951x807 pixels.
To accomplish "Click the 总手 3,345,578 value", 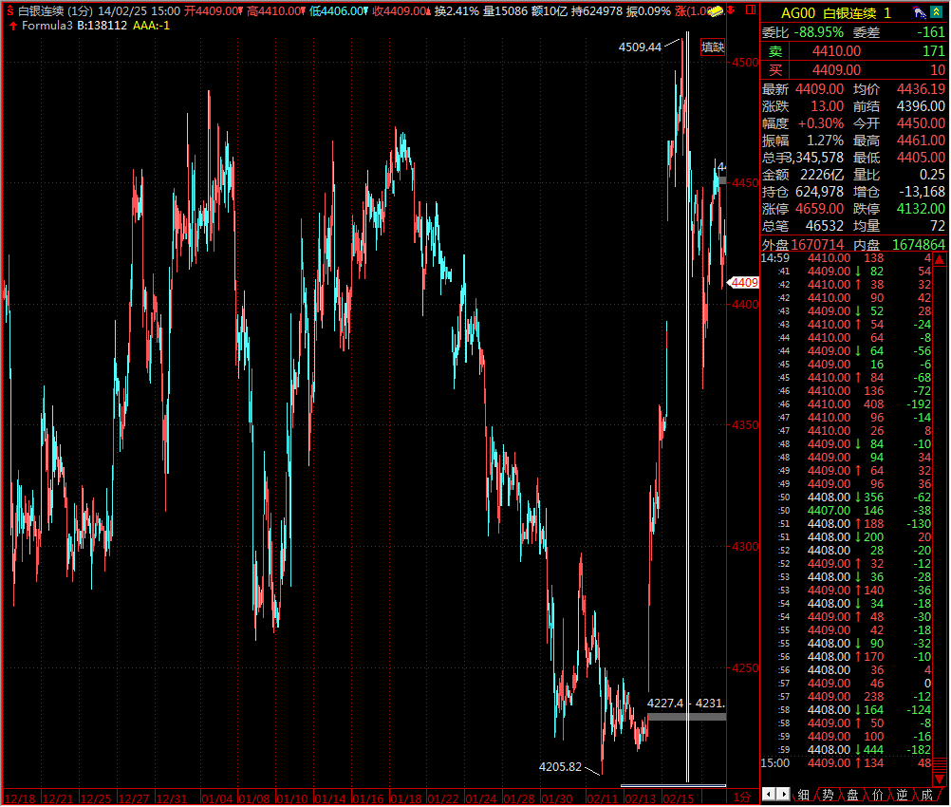I will (x=815, y=158).
